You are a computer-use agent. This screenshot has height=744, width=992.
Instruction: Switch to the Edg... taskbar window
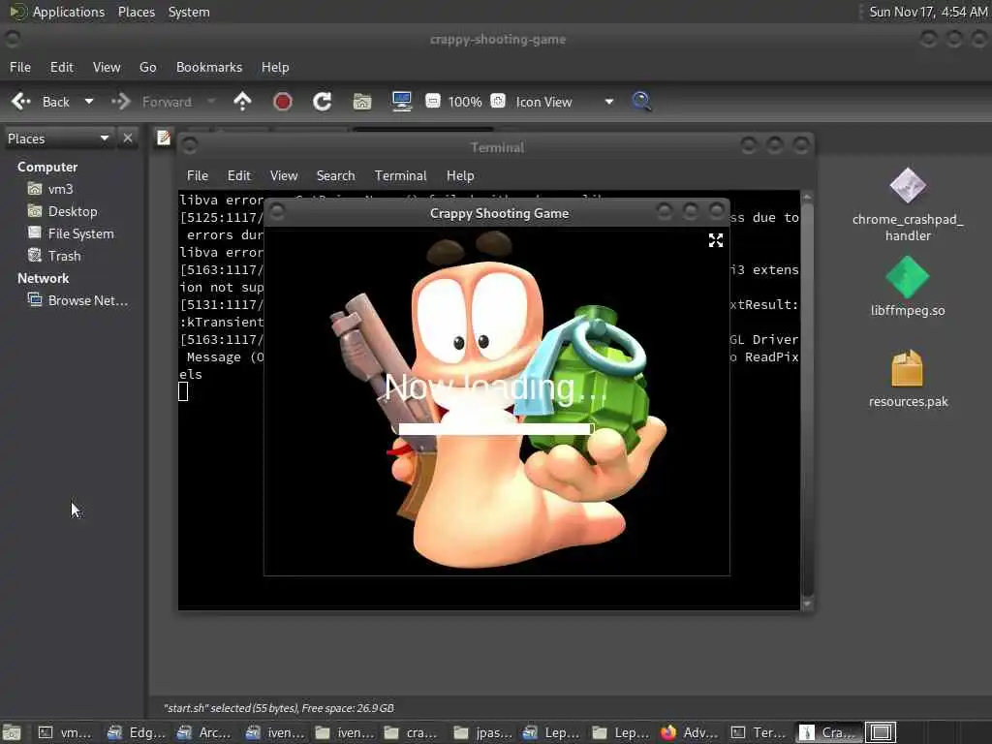tap(136, 732)
